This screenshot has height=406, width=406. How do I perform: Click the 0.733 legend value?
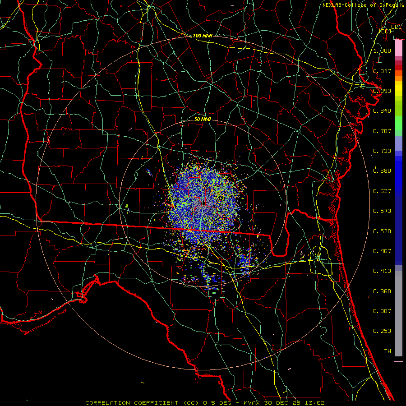pyautogui.click(x=382, y=151)
